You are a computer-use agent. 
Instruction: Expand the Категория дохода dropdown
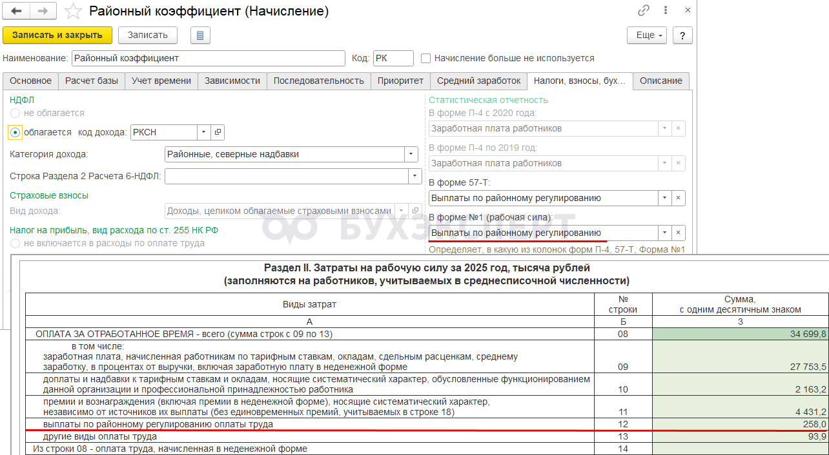click(411, 155)
